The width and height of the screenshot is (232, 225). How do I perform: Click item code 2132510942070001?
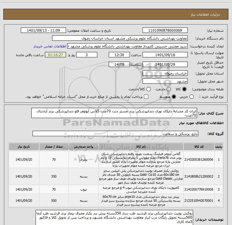tap(199, 201)
